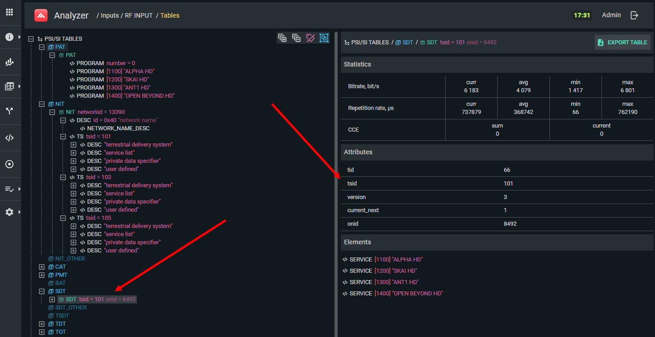655x337 pixels.
Task: Click the collapse all tree nodes icon
Action: tap(296, 38)
